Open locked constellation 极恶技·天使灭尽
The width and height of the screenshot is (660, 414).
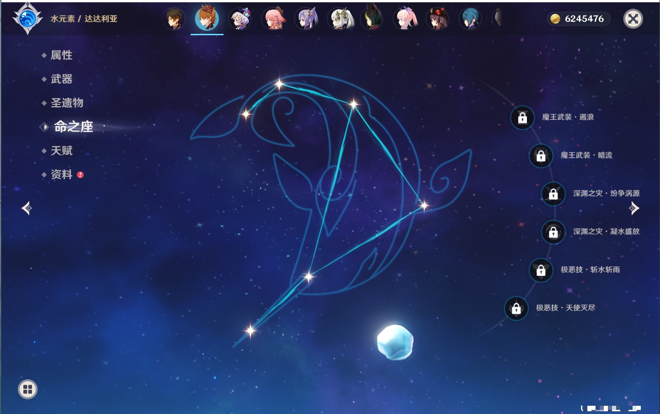coord(516,308)
